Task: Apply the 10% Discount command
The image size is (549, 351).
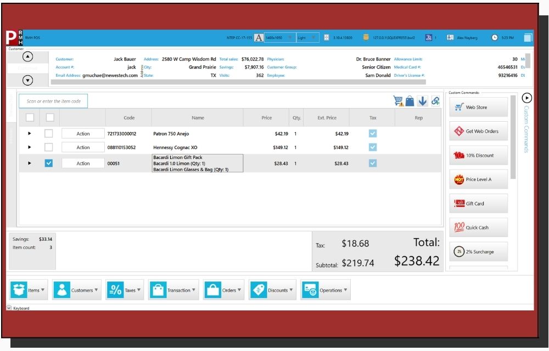Action: click(478, 155)
